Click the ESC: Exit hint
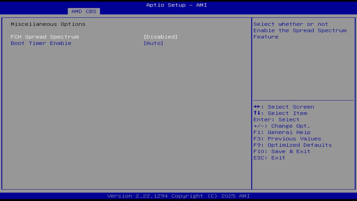357x201 pixels. coord(269,158)
